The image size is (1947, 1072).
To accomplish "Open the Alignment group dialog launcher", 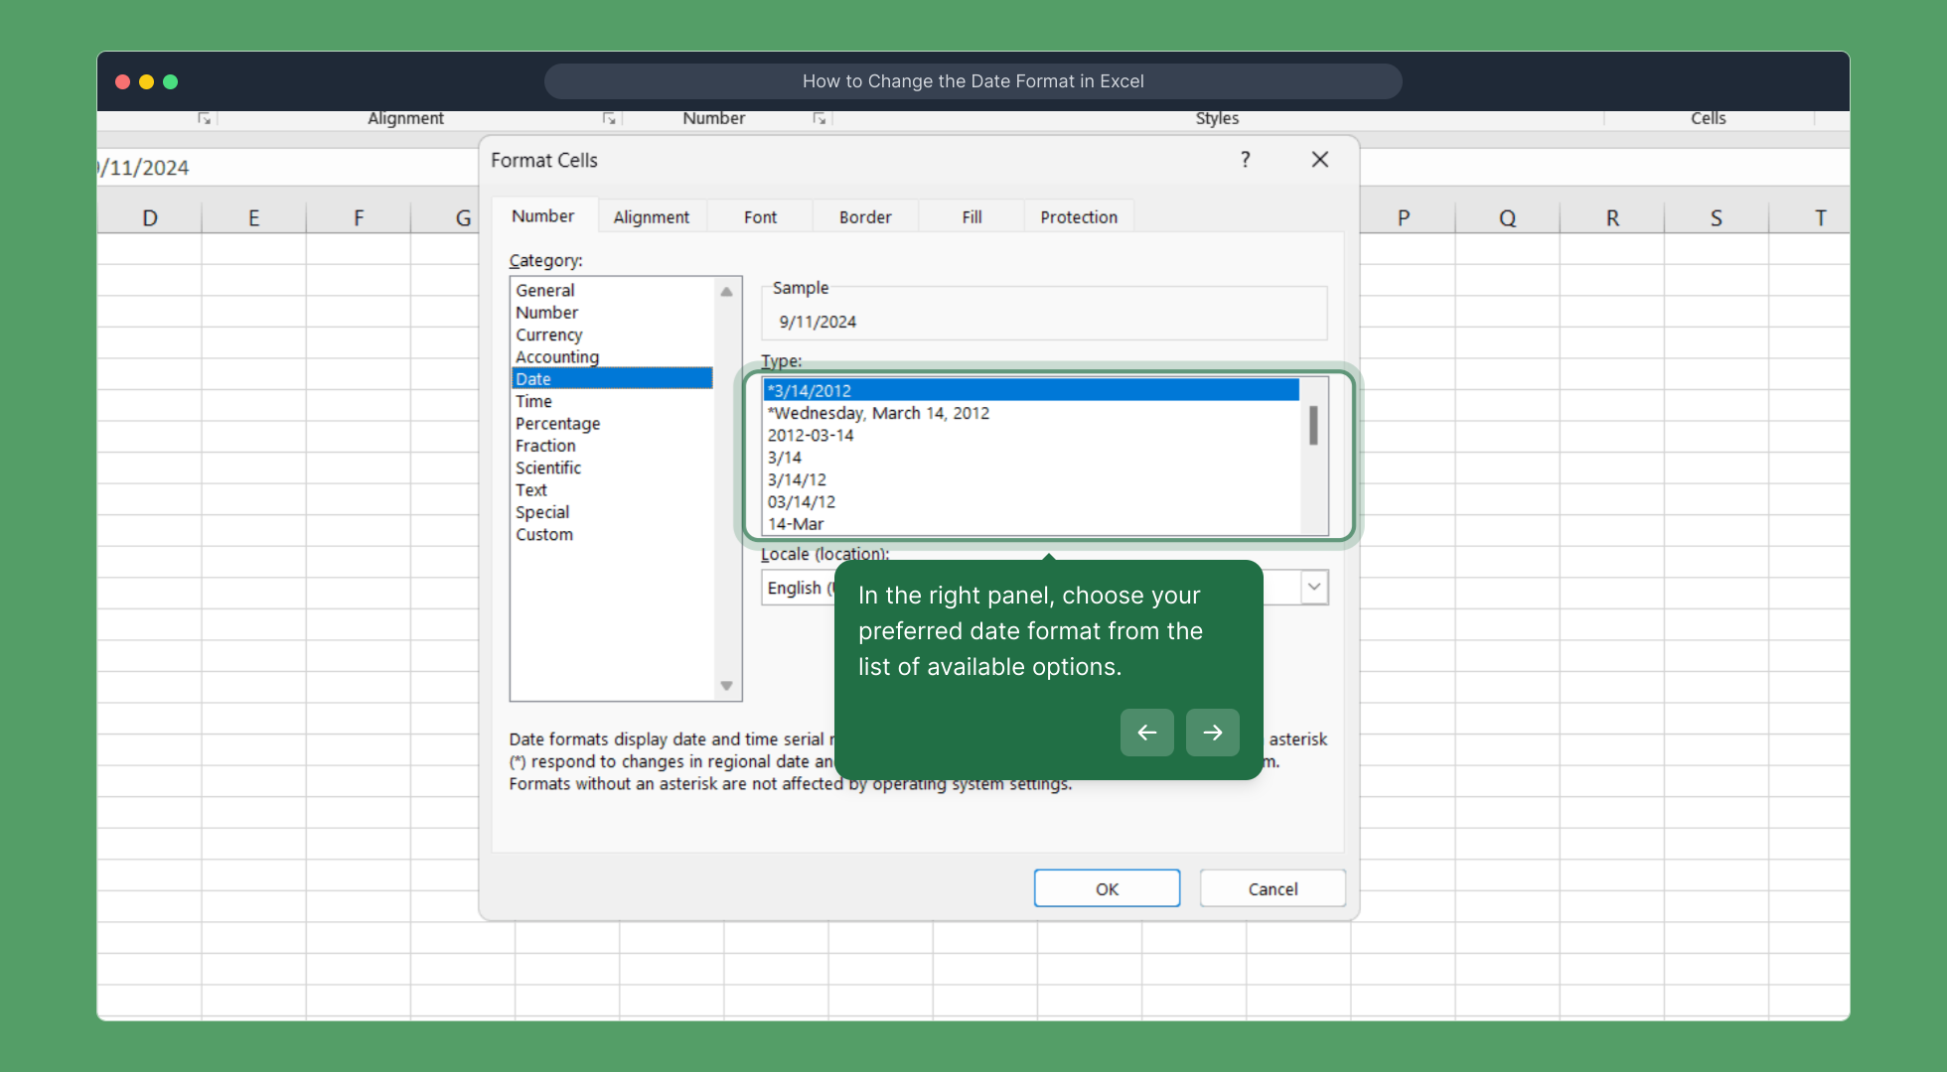I will click(x=609, y=118).
